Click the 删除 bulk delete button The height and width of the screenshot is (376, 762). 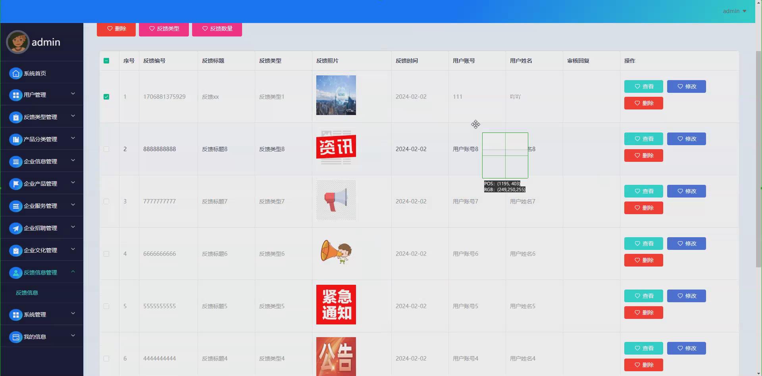116,29
